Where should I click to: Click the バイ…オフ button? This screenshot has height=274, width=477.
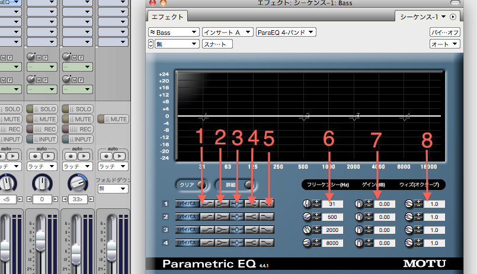pos(445,32)
